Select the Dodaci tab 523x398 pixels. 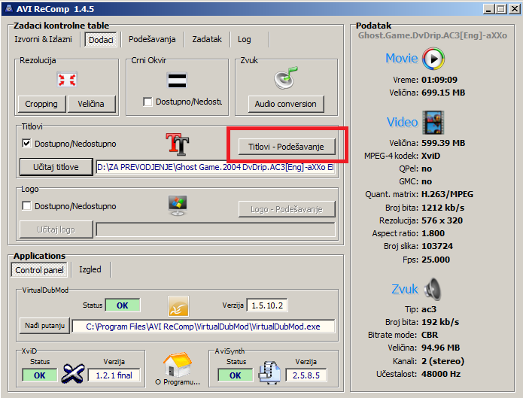pos(101,40)
